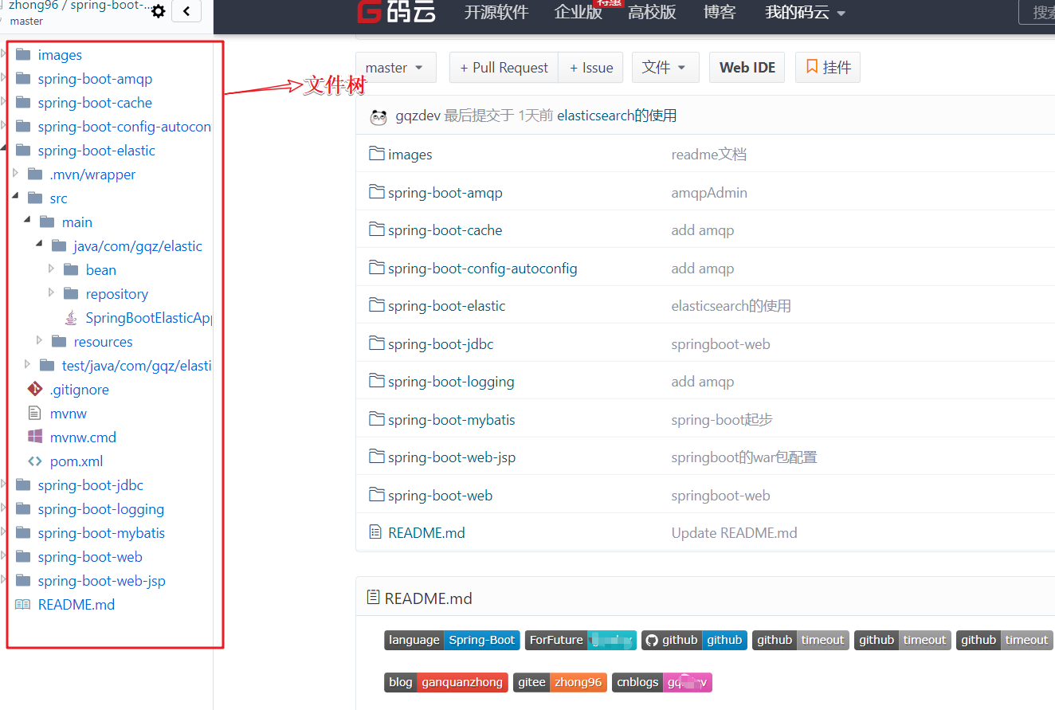Click the ForFuture badge
Viewport: 1055px width, 710px height.
pyautogui.click(x=581, y=640)
